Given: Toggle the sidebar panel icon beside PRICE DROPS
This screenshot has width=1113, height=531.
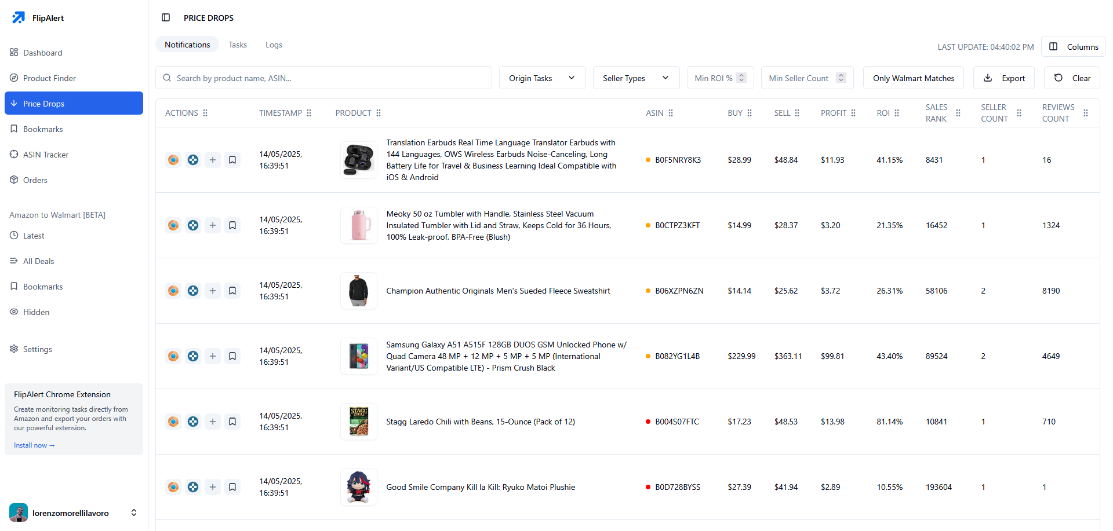Looking at the screenshot, I should (x=166, y=17).
